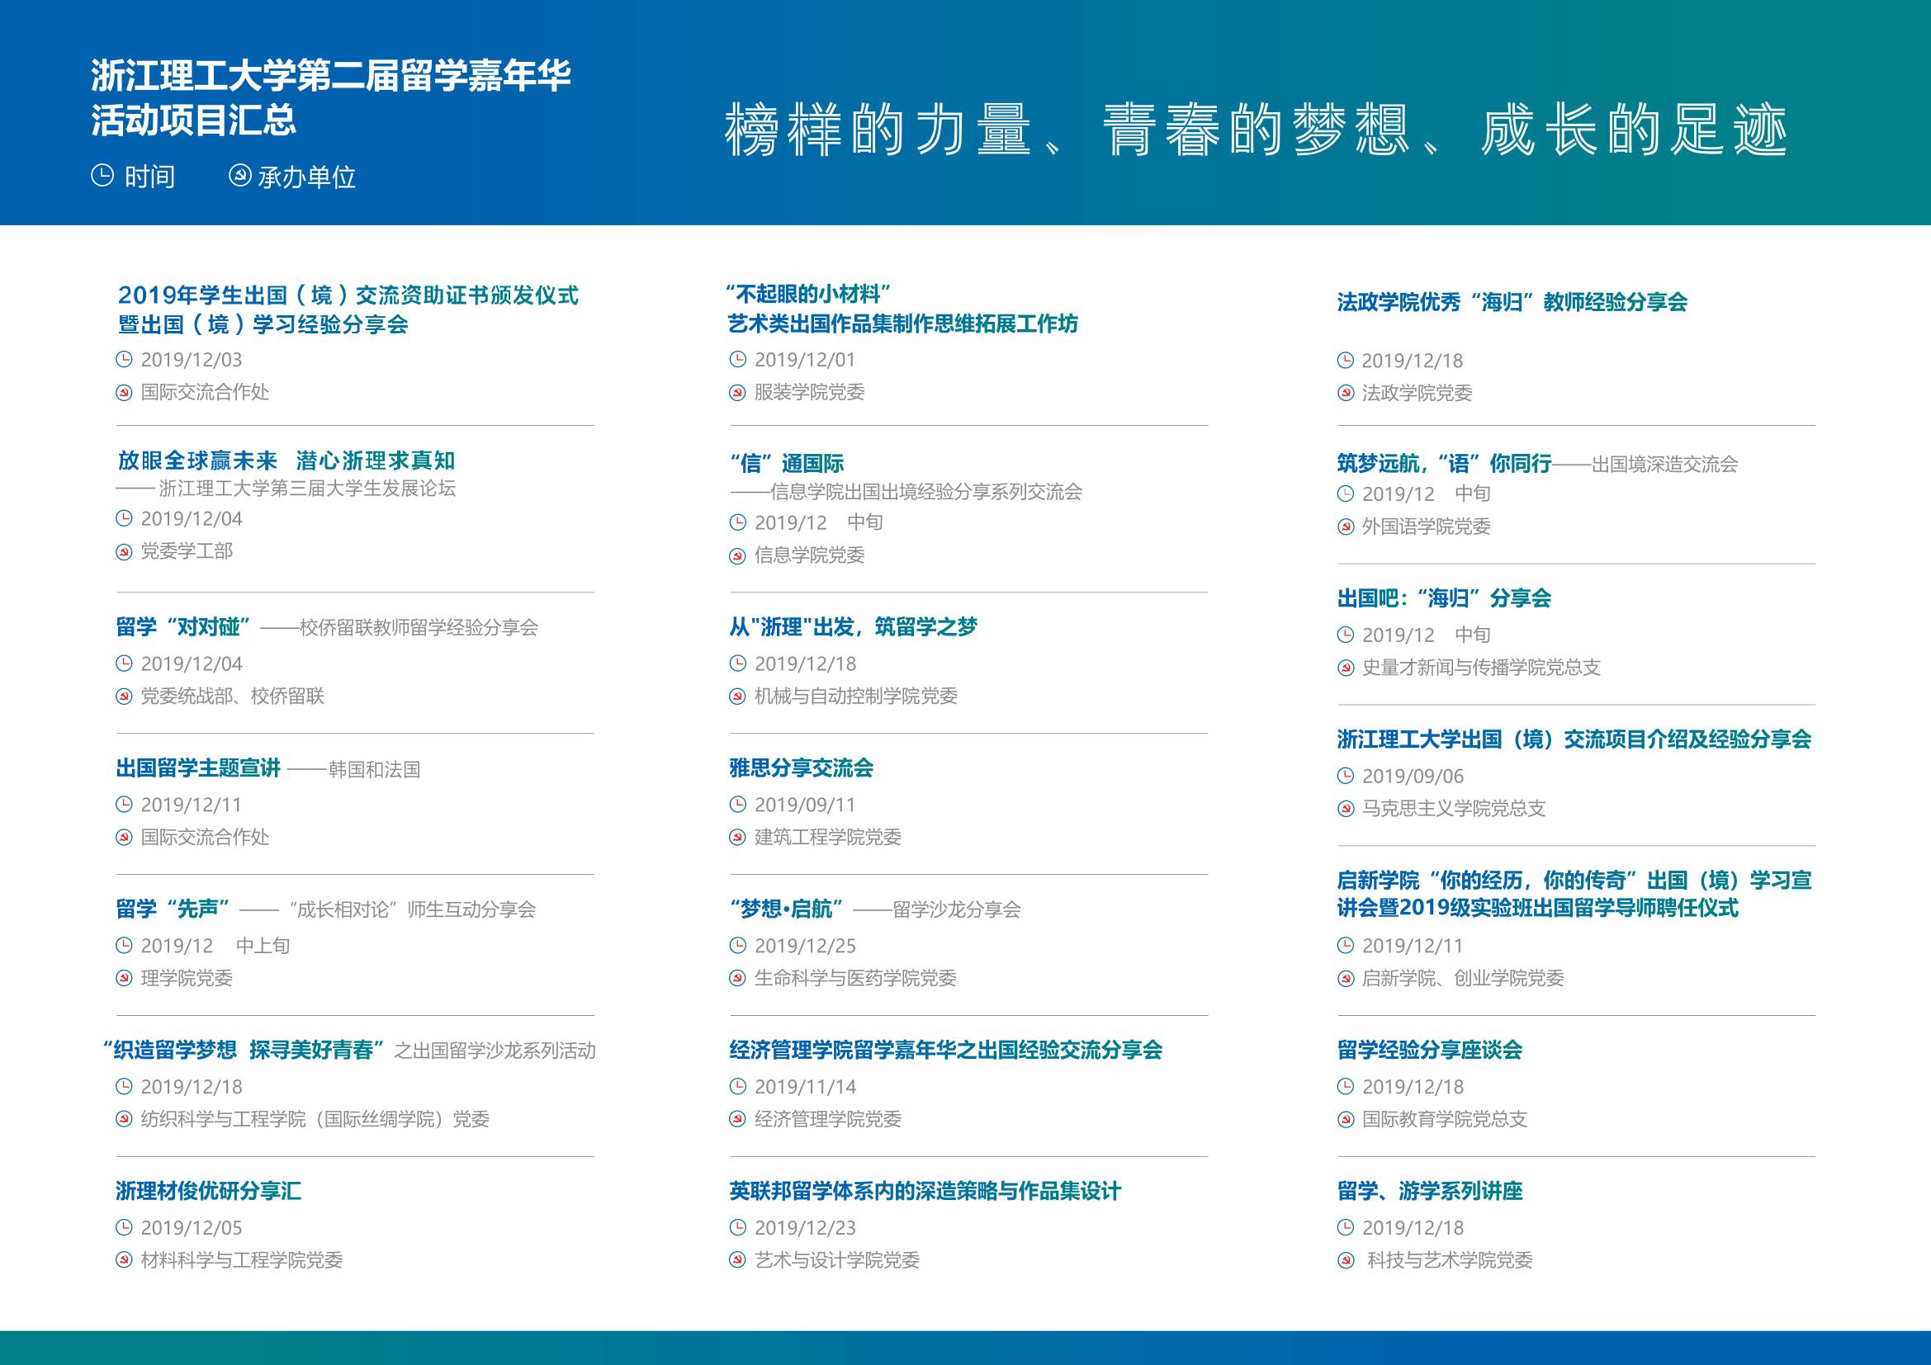Click the emblem icon beside 生命科学与医药学院党委
The height and width of the screenshot is (1365, 1931).
[737, 979]
